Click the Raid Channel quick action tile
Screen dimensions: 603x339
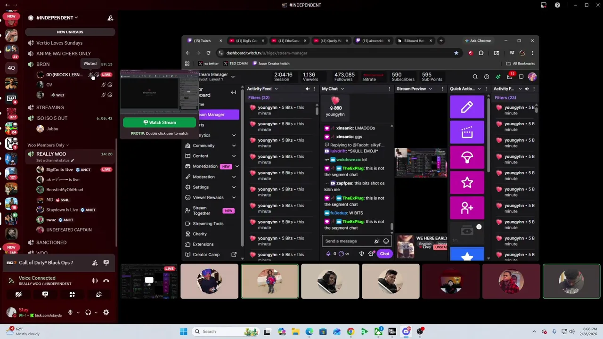point(467,157)
